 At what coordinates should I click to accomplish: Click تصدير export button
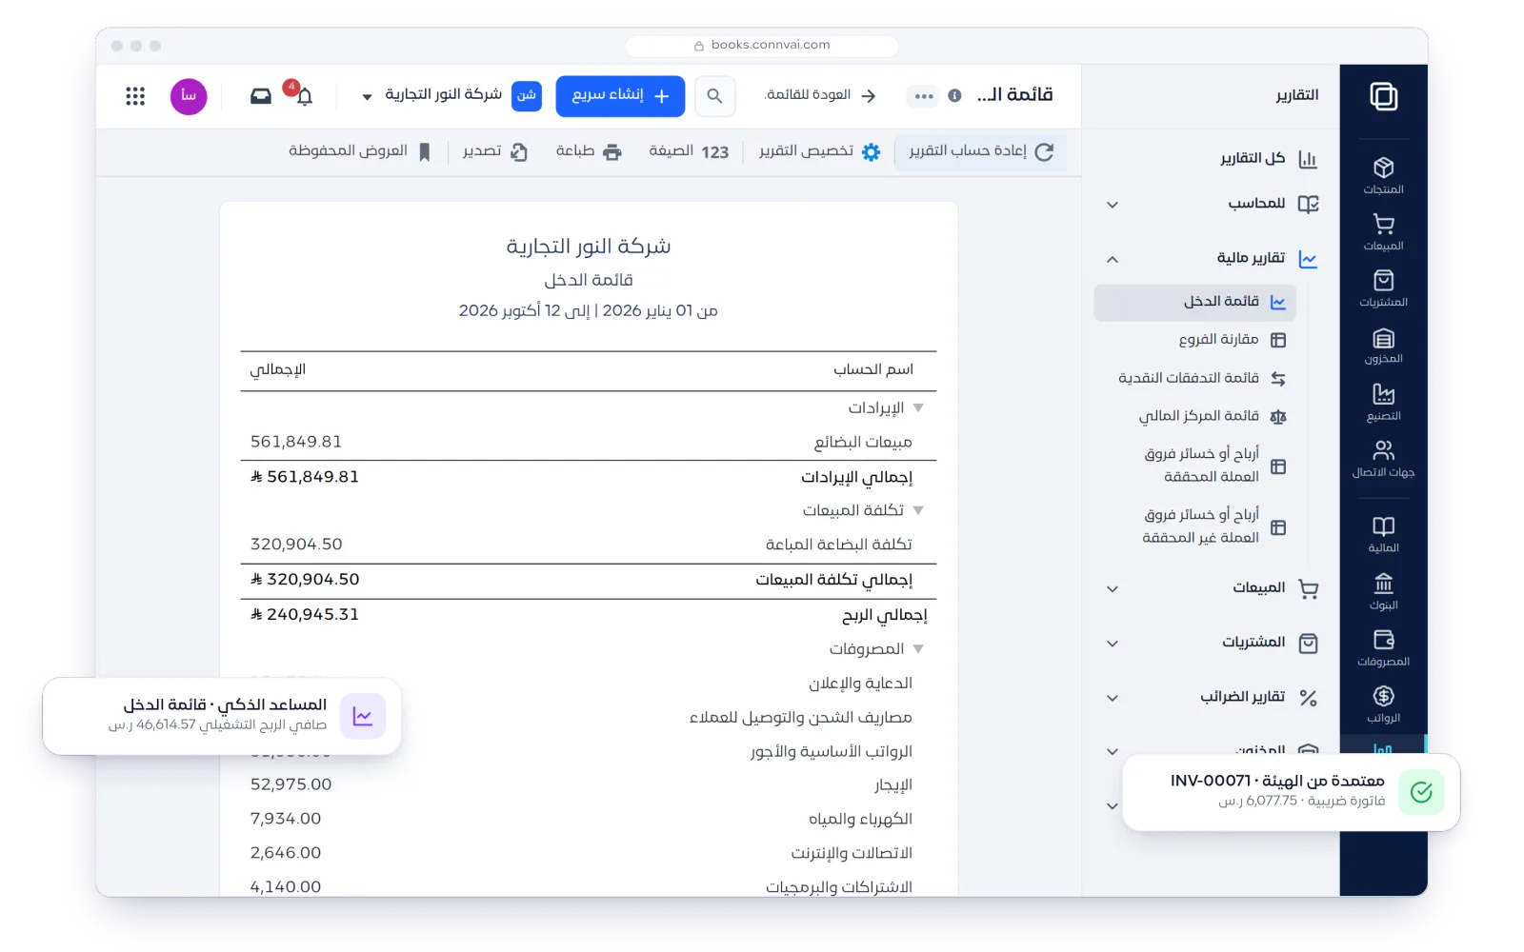pyautogui.click(x=494, y=151)
